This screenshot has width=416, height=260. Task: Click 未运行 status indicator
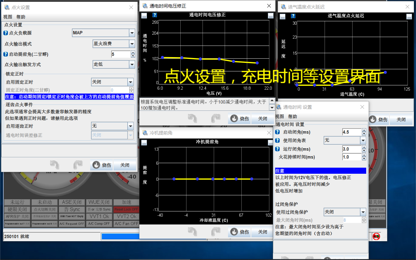(17, 202)
